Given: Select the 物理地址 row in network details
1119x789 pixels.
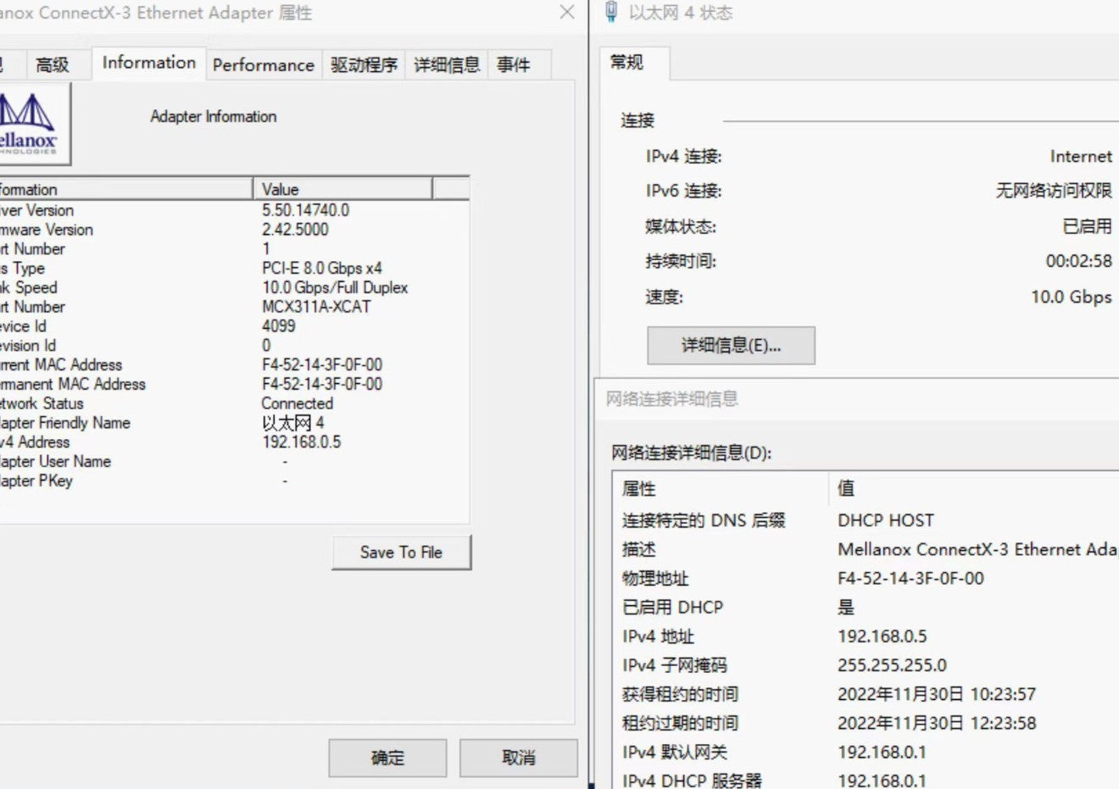Looking at the screenshot, I should (866, 579).
